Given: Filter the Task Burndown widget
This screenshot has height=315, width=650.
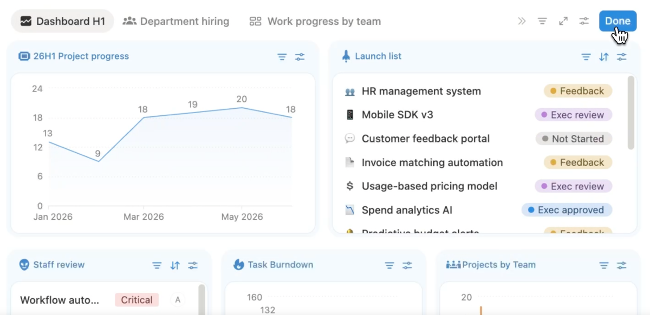Looking at the screenshot, I should click(389, 265).
